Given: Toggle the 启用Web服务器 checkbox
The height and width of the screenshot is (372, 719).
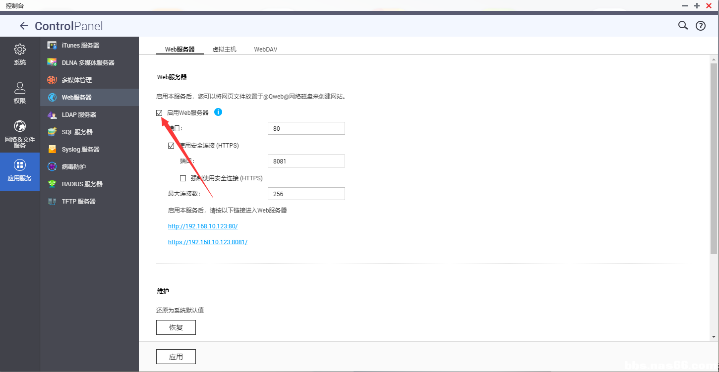Looking at the screenshot, I should click(159, 113).
